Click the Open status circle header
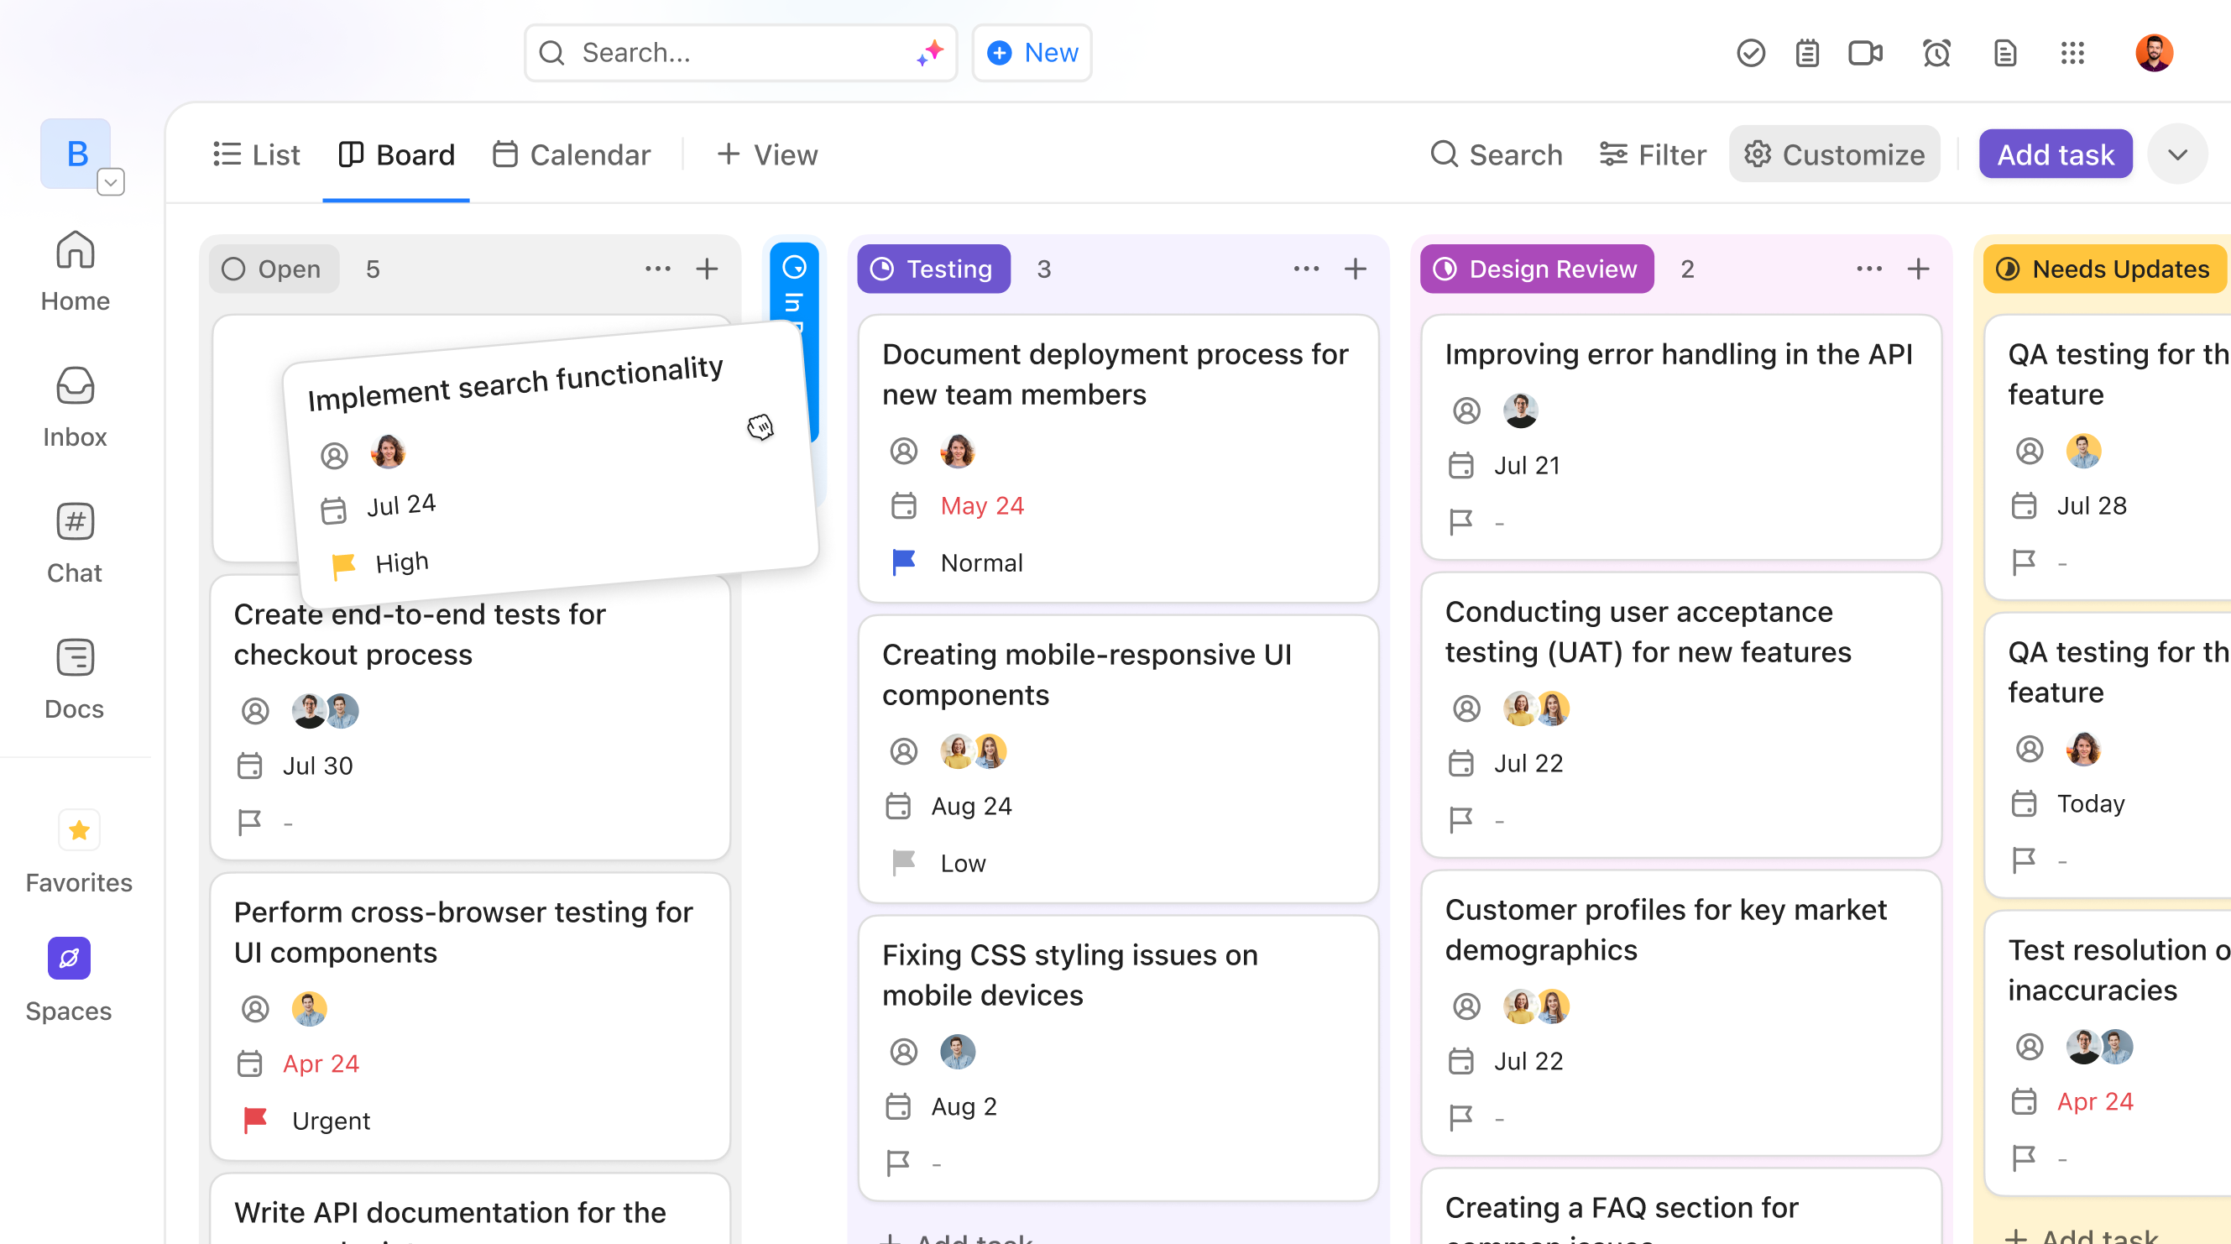The image size is (2231, 1244). [274, 269]
